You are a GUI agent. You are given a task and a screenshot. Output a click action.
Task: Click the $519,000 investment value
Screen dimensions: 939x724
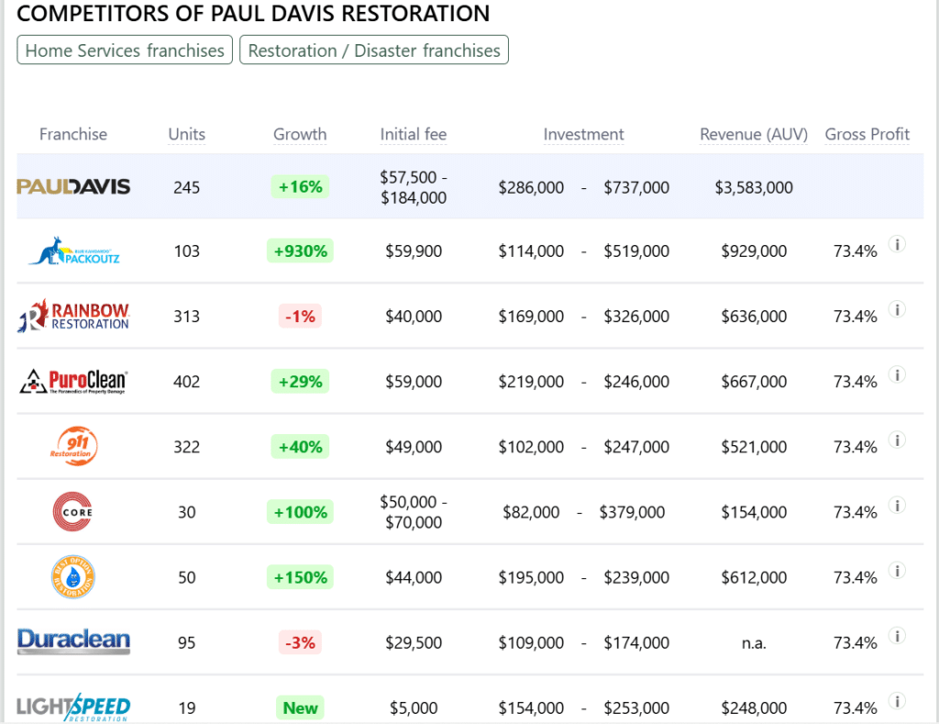point(636,251)
